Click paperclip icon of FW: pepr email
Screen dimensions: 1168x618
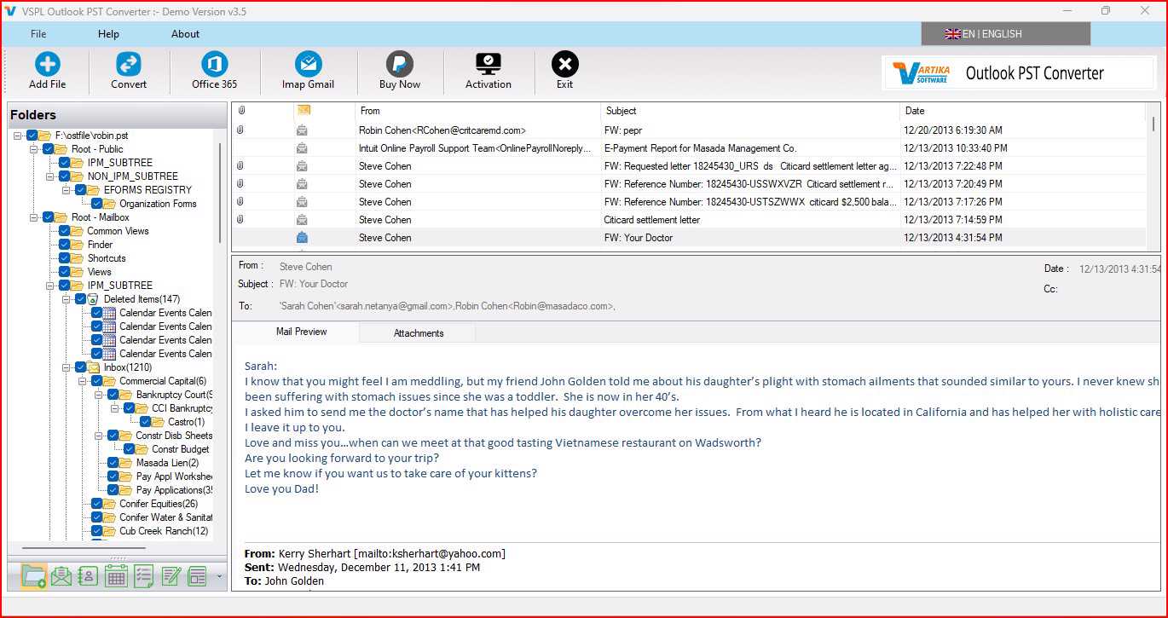point(240,130)
